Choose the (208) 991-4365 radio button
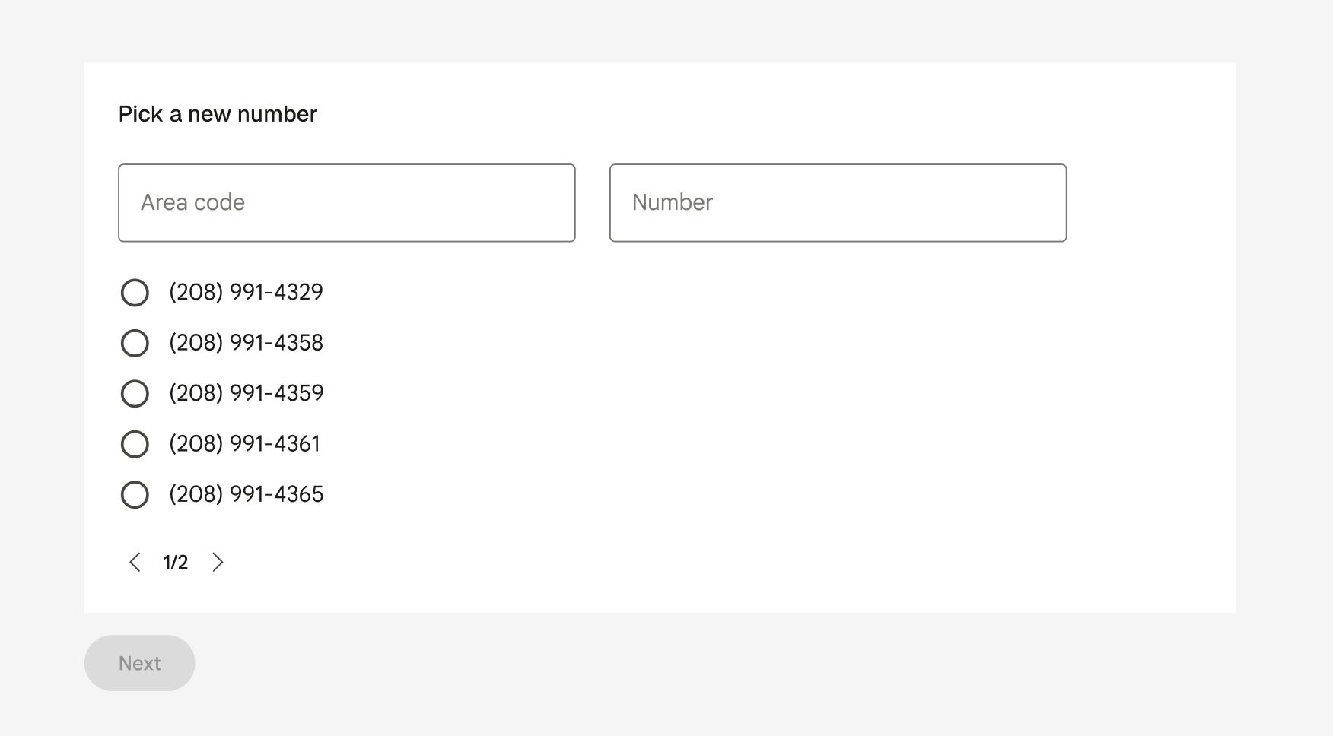1333x736 pixels. (135, 495)
